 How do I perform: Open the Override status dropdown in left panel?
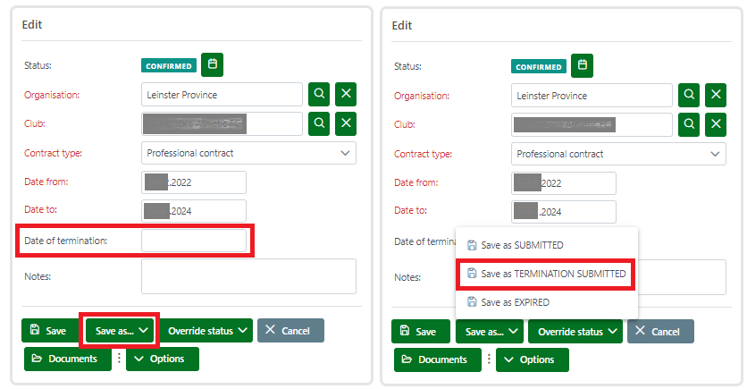coord(206,331)
